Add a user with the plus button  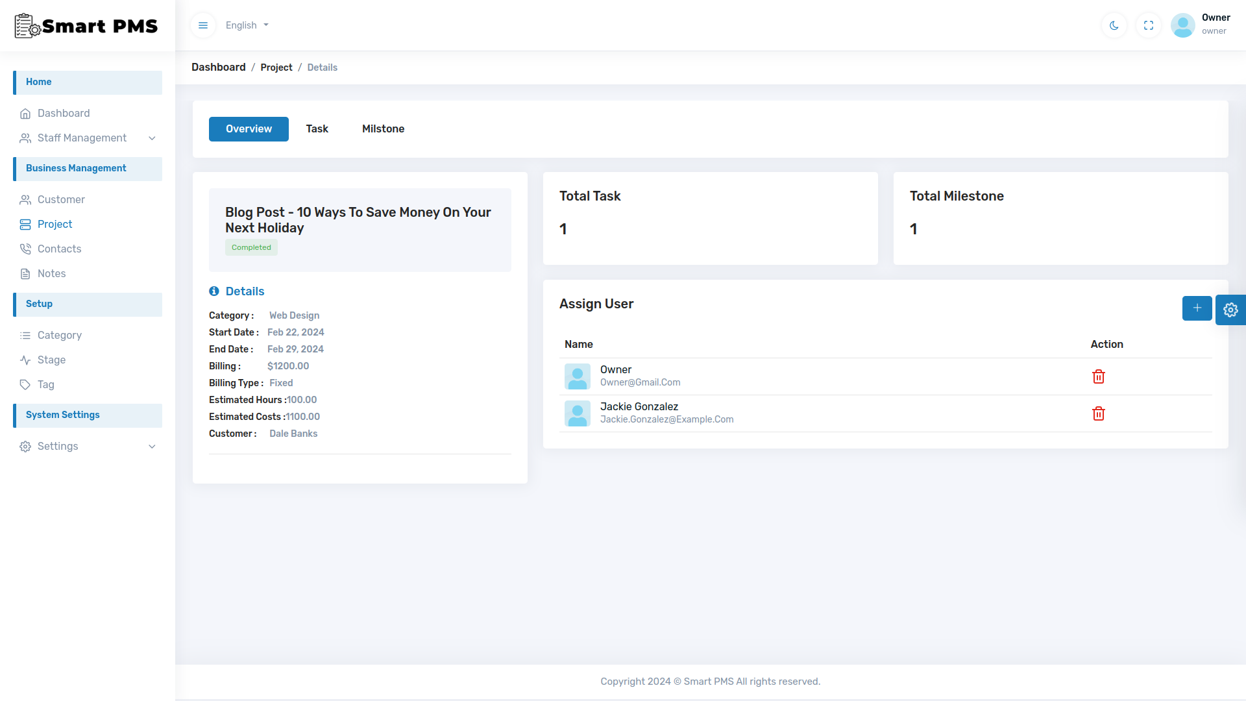pyautogui.click(x=1197, y=308)
